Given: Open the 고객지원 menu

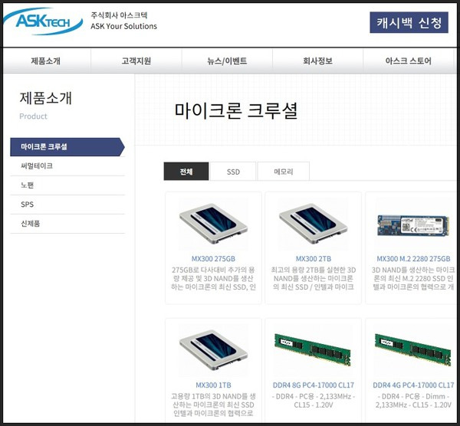Looking at the screenshot, I should point(136,61).
